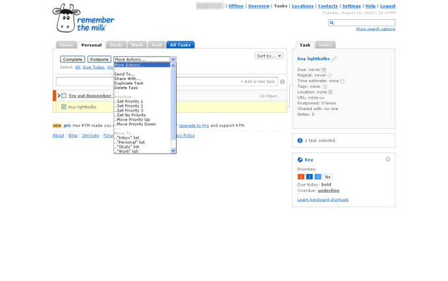Choose Move Priority Up

pyautogui.click(x=132, y=119)
